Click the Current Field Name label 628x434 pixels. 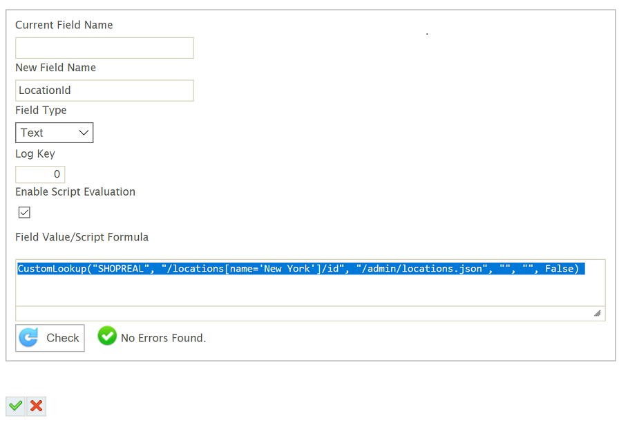point(64,25)
